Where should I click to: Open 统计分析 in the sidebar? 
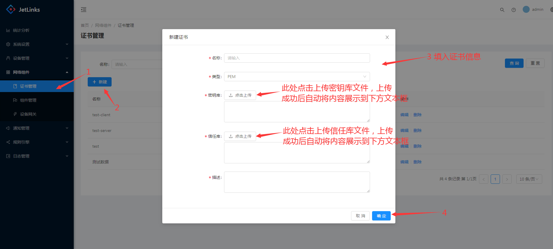click(21, 30)
